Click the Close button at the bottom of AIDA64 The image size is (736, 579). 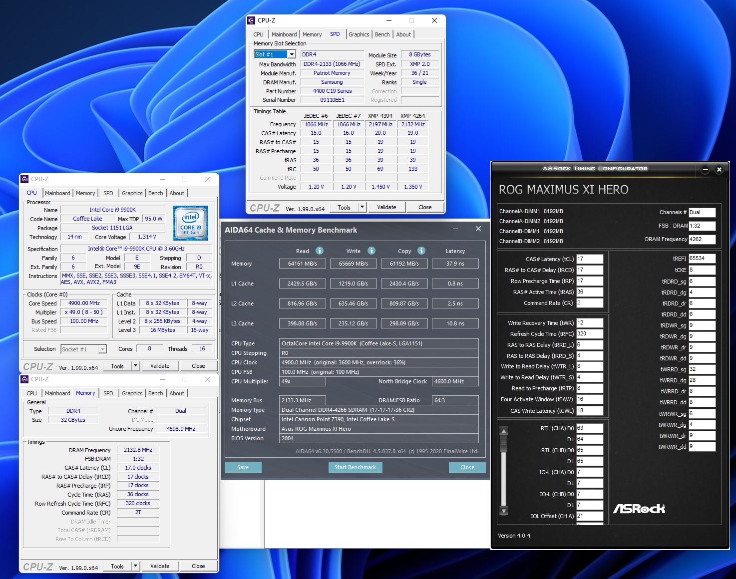[x=467, y=467]
